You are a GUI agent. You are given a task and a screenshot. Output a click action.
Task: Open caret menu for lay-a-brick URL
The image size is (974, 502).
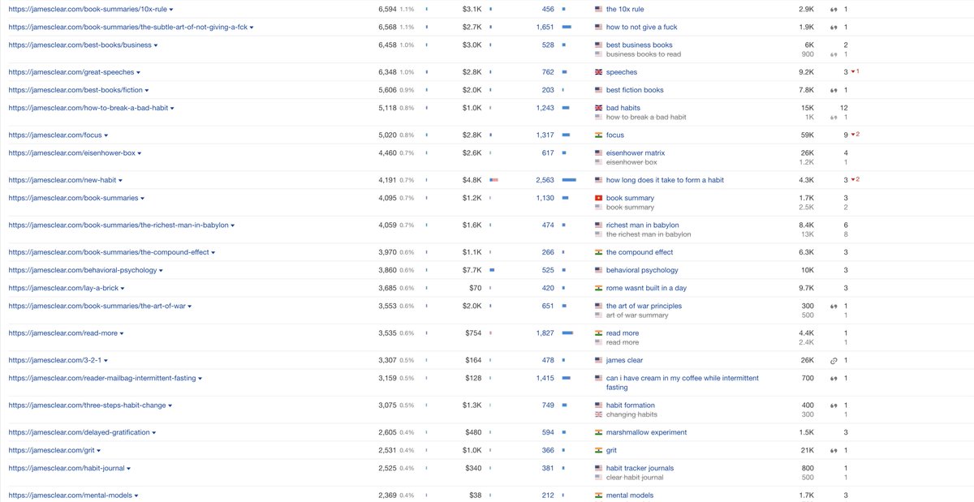point(123,289)
